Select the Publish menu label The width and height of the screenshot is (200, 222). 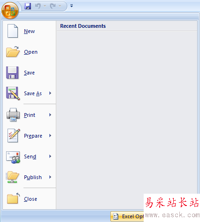[33, 177]
